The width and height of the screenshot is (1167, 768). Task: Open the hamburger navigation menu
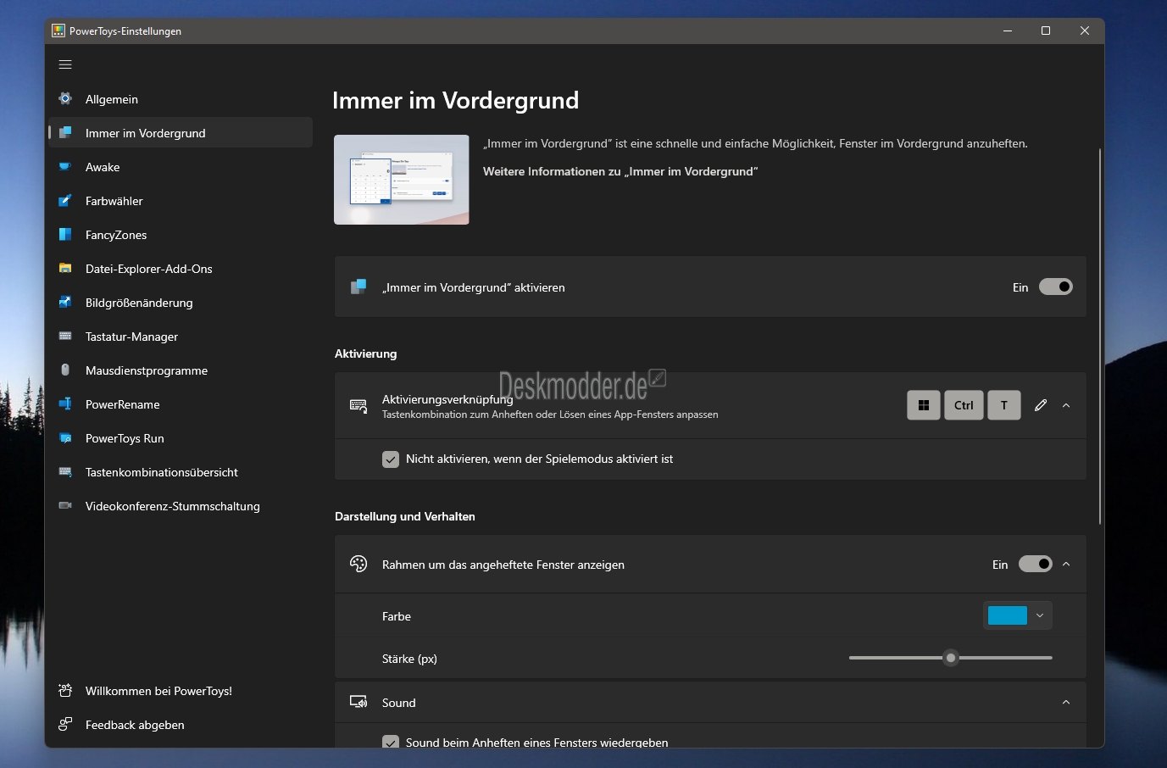click(x=65, y=64)
